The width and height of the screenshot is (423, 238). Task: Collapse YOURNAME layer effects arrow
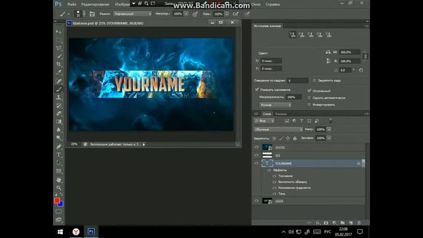(x=363, y=163)
